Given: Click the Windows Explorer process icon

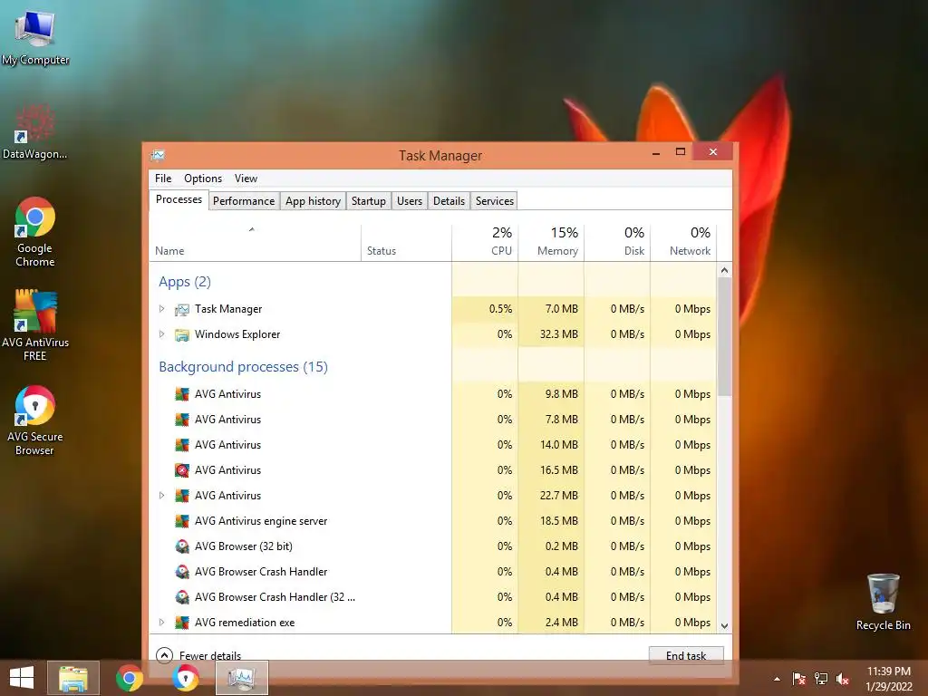Looking at the screenshot, I should coord(181,335).
